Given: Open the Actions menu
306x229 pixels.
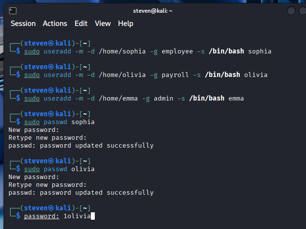Looking at the screenshot, I should pos(55,24).
